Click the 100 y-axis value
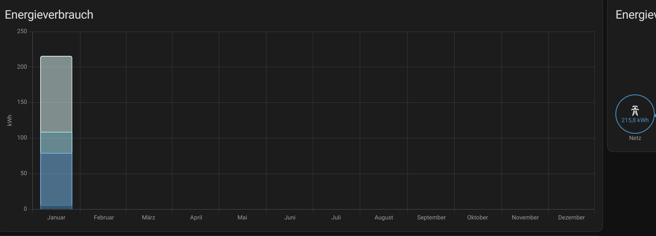The height and width of the screenshot is (236, 656). click(x=22, y=137)
